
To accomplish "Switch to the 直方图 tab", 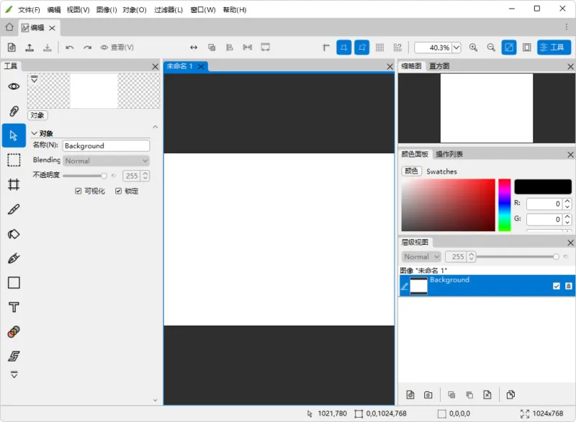I will pos(439,66).
